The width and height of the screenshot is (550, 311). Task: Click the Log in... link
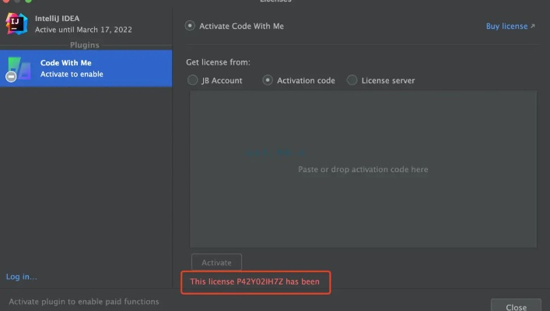(22, 277)
